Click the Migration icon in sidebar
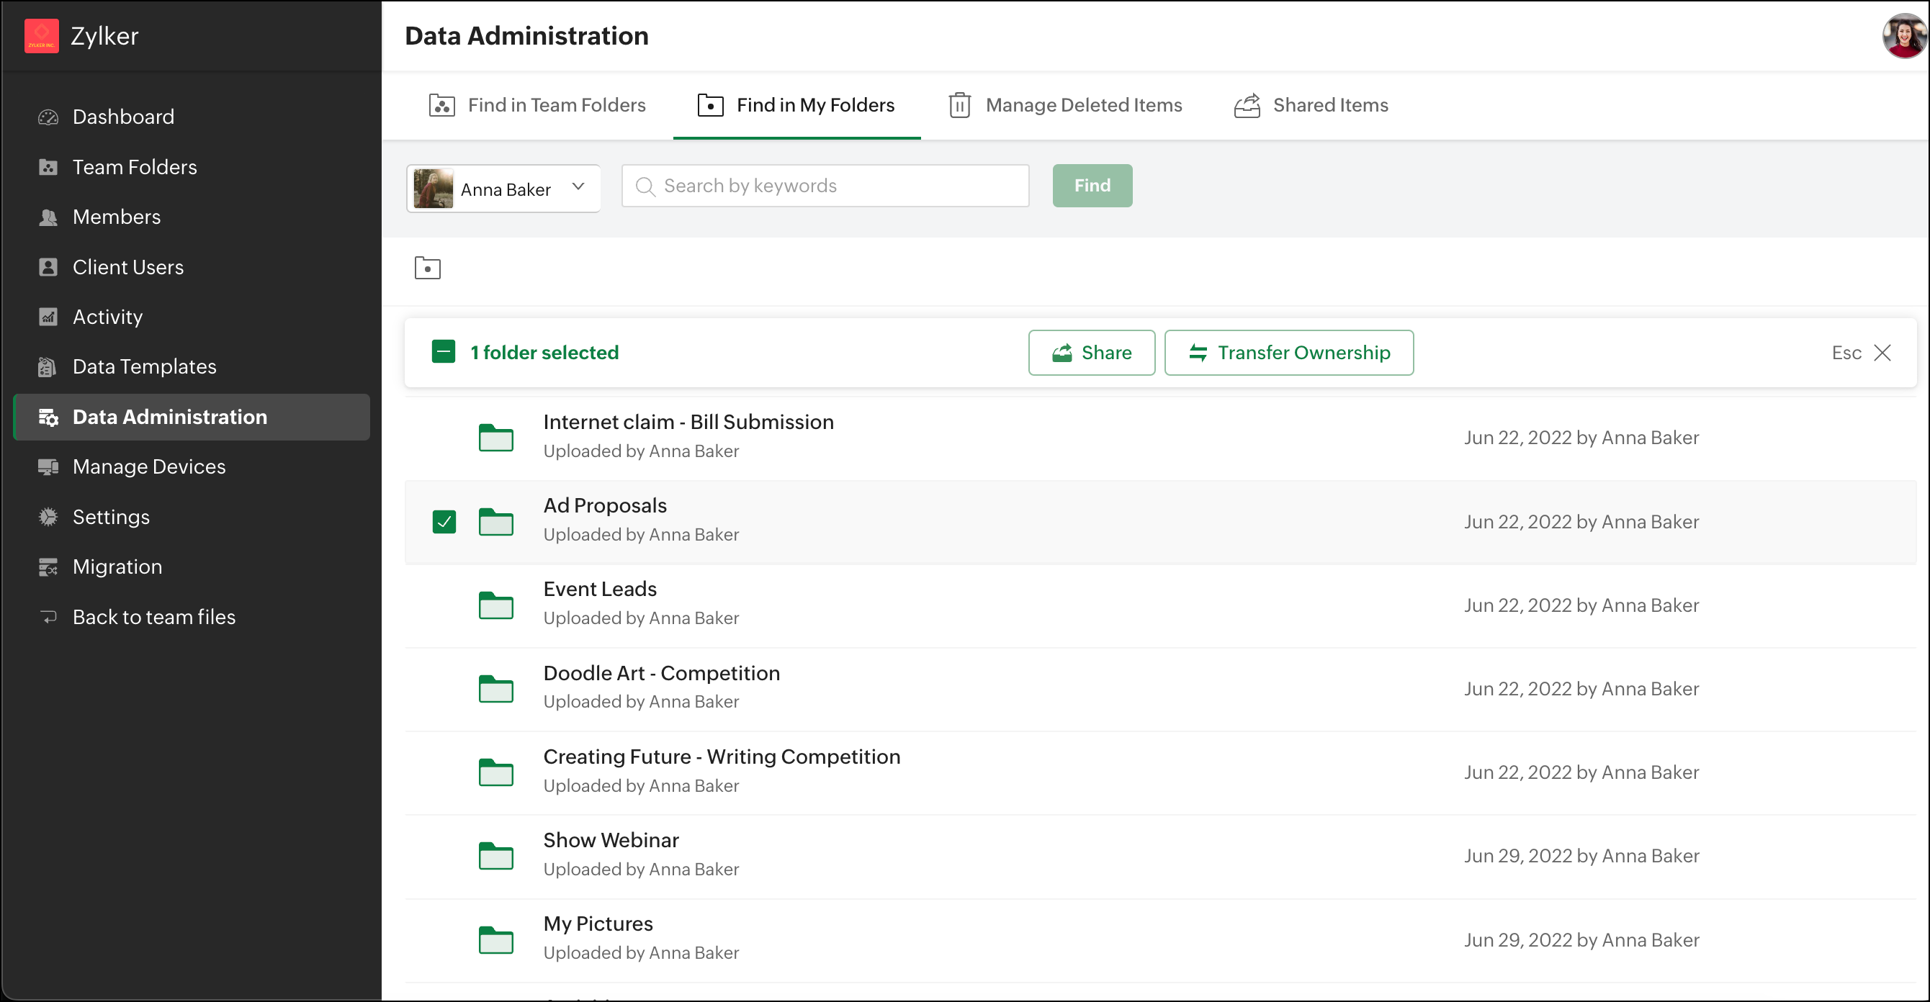 pyautogui.click(x=48, y=567)
